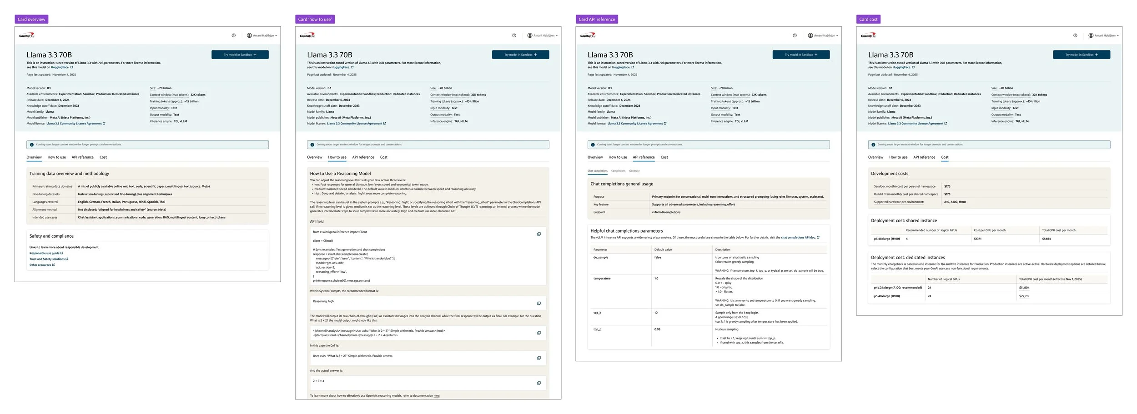Click the user avatar icon in the Card cost frame
Screen dimensions: 1137x414
point(1091,35)
